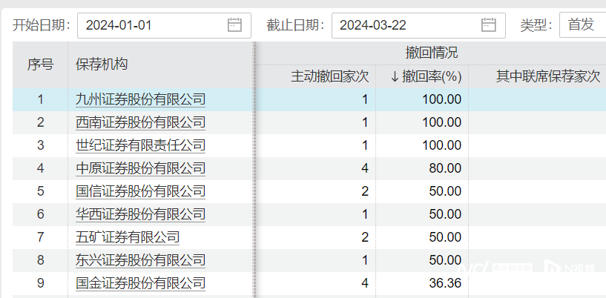
Task: Select withdrawal count 2 in 五矿证券 row
Action: pyautogui.click(x=365, y=237)
